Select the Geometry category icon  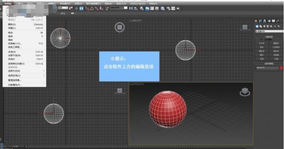(256, 26)
